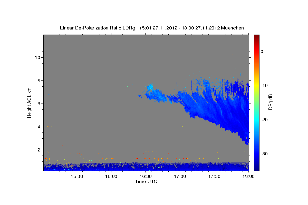Click the colorbar value 0

[262, 52]
